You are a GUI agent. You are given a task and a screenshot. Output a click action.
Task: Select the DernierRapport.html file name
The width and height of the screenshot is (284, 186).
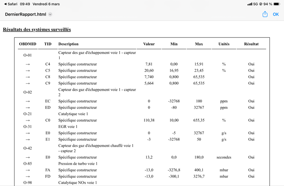pyautogui.click(x=26, y=15)
